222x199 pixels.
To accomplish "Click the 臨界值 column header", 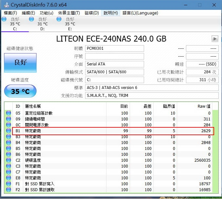I will click(165, 106).
